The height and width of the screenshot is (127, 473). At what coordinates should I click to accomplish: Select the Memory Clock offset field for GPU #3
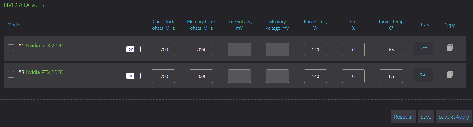pos(201,76)
